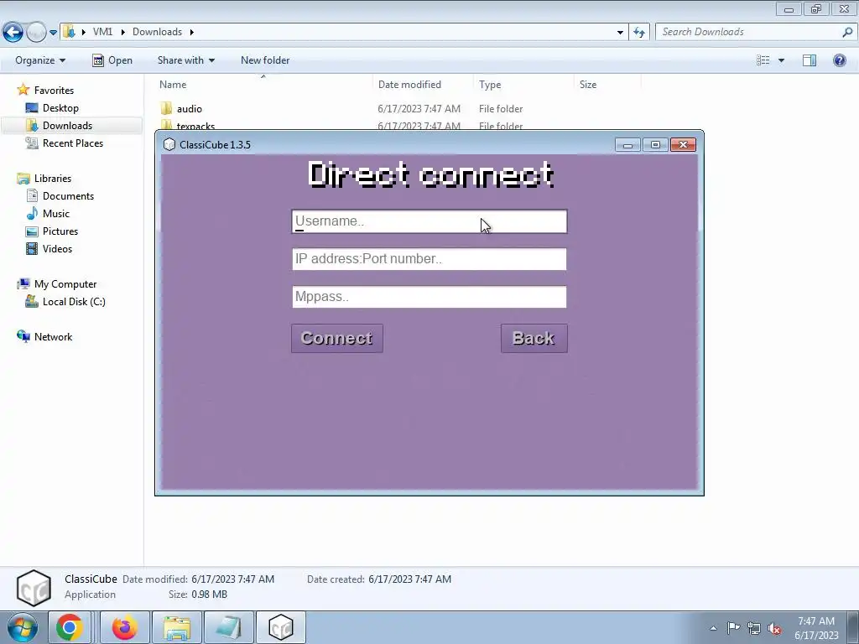The image size is (859, 644).
Task: Launch Firefox from the taskbar
Action: [x=125, y=627]
